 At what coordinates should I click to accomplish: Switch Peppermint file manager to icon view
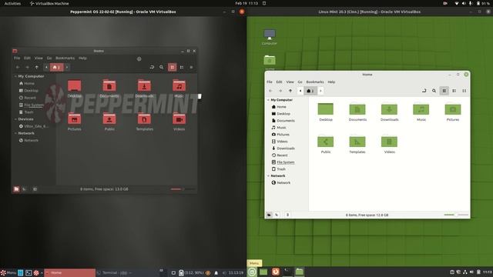coord(172,67)
